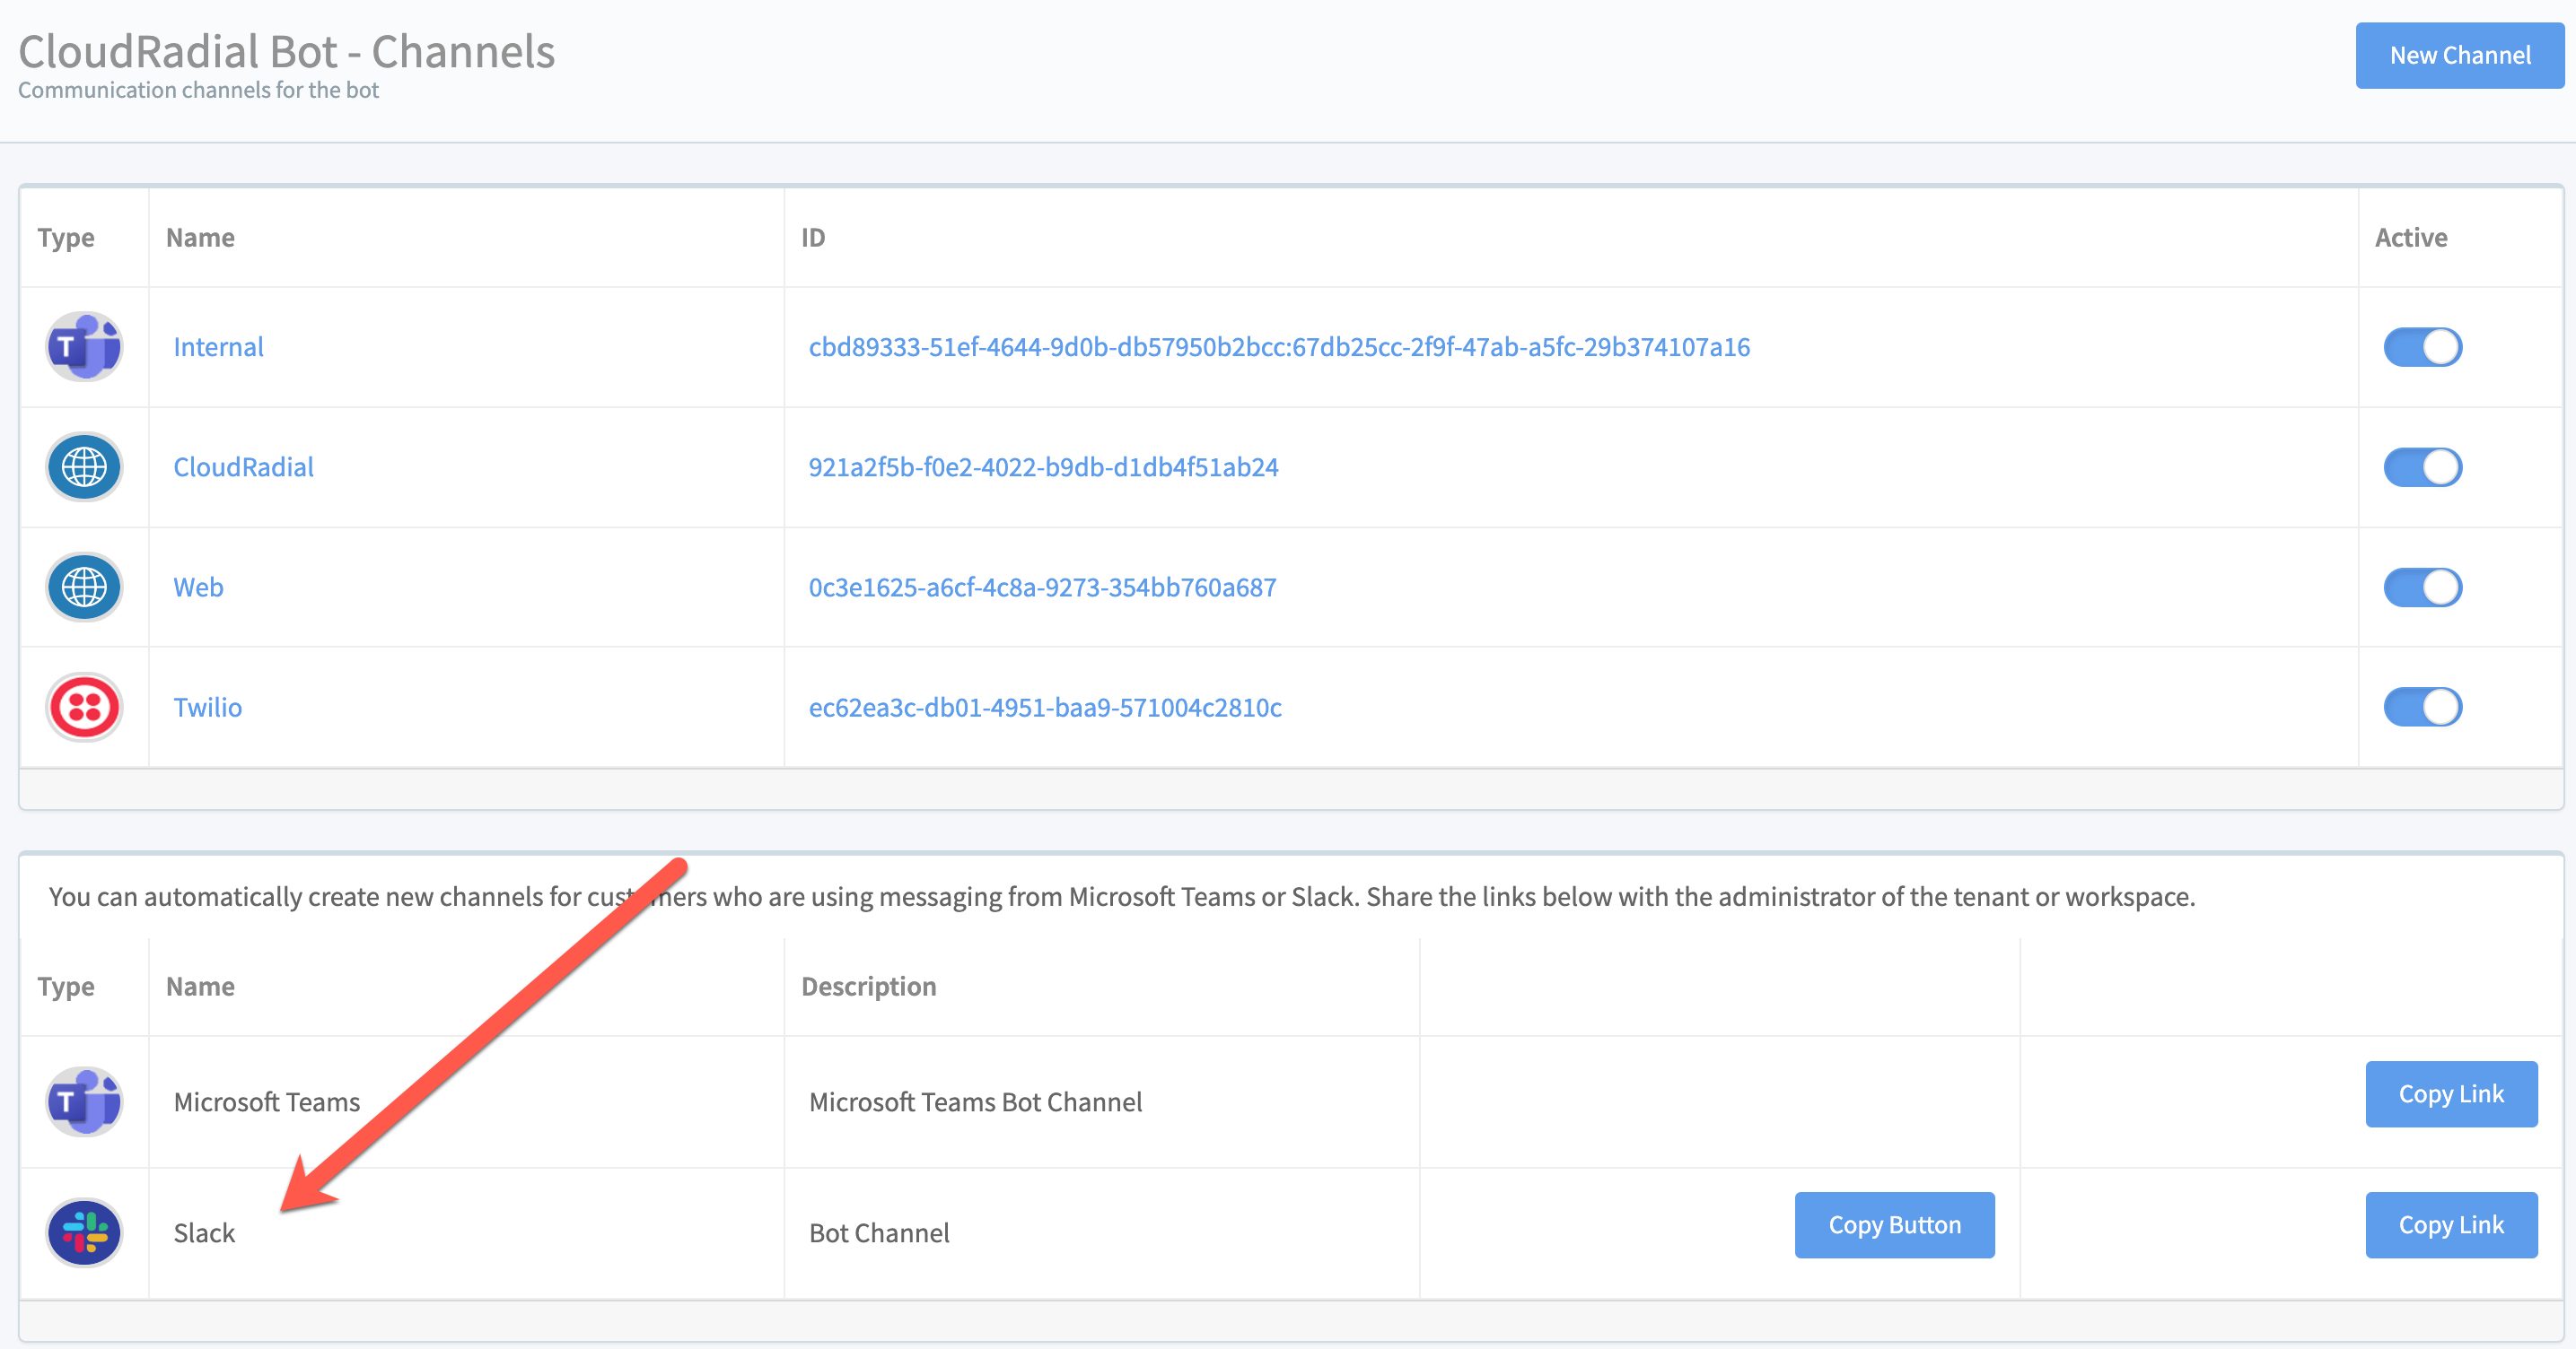The width and height of the screenshot is (2576, 1349).
Task: Click the Microsoft Teams icon beside Internal
Action: click(84, 347)
